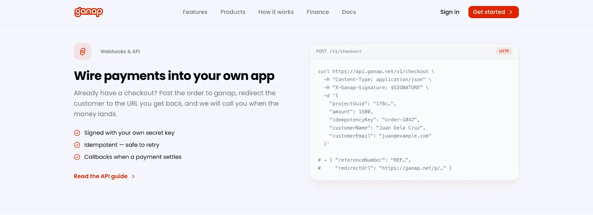Click the ganap logo in header

point(89,12)
